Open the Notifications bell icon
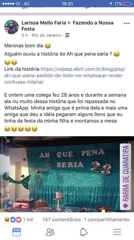 84,232
